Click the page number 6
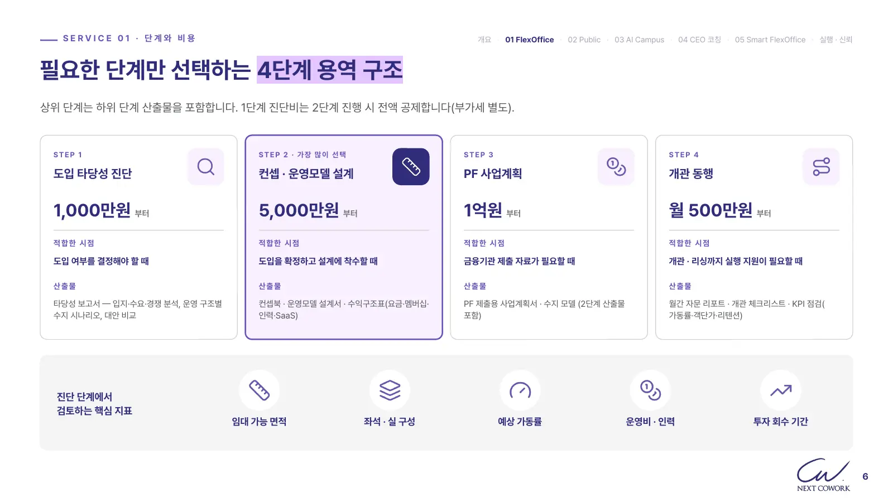893x502 pixels. coord(865,476)
